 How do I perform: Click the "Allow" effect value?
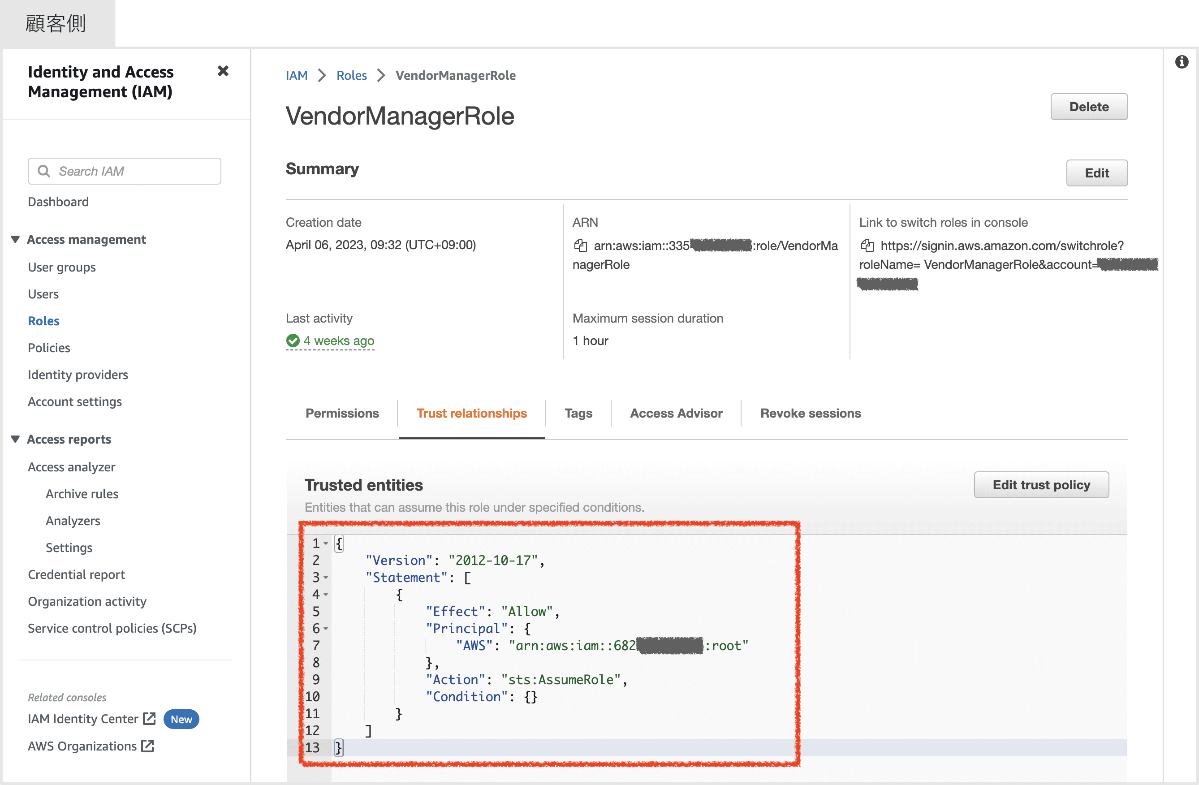pyautogui.click(x=527, y=612)
